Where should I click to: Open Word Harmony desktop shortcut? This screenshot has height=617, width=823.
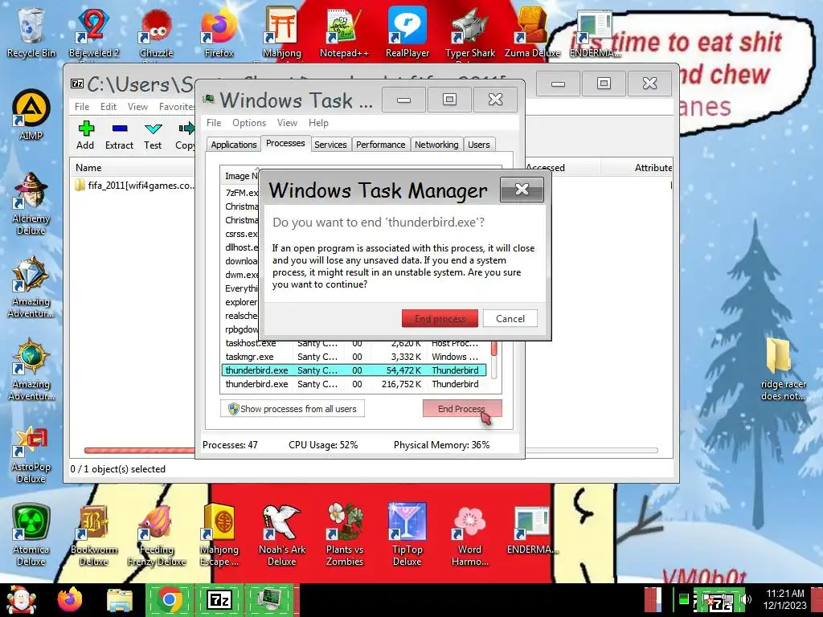(x=469, y=535)
